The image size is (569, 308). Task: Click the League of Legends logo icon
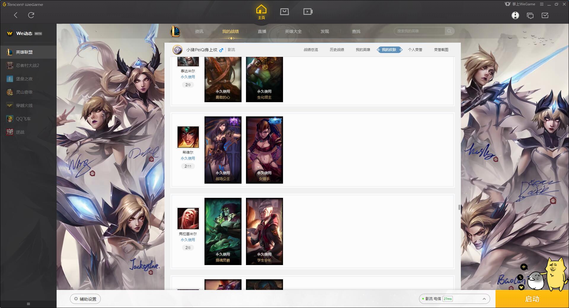pyautogui.click(x=175, y=31)
